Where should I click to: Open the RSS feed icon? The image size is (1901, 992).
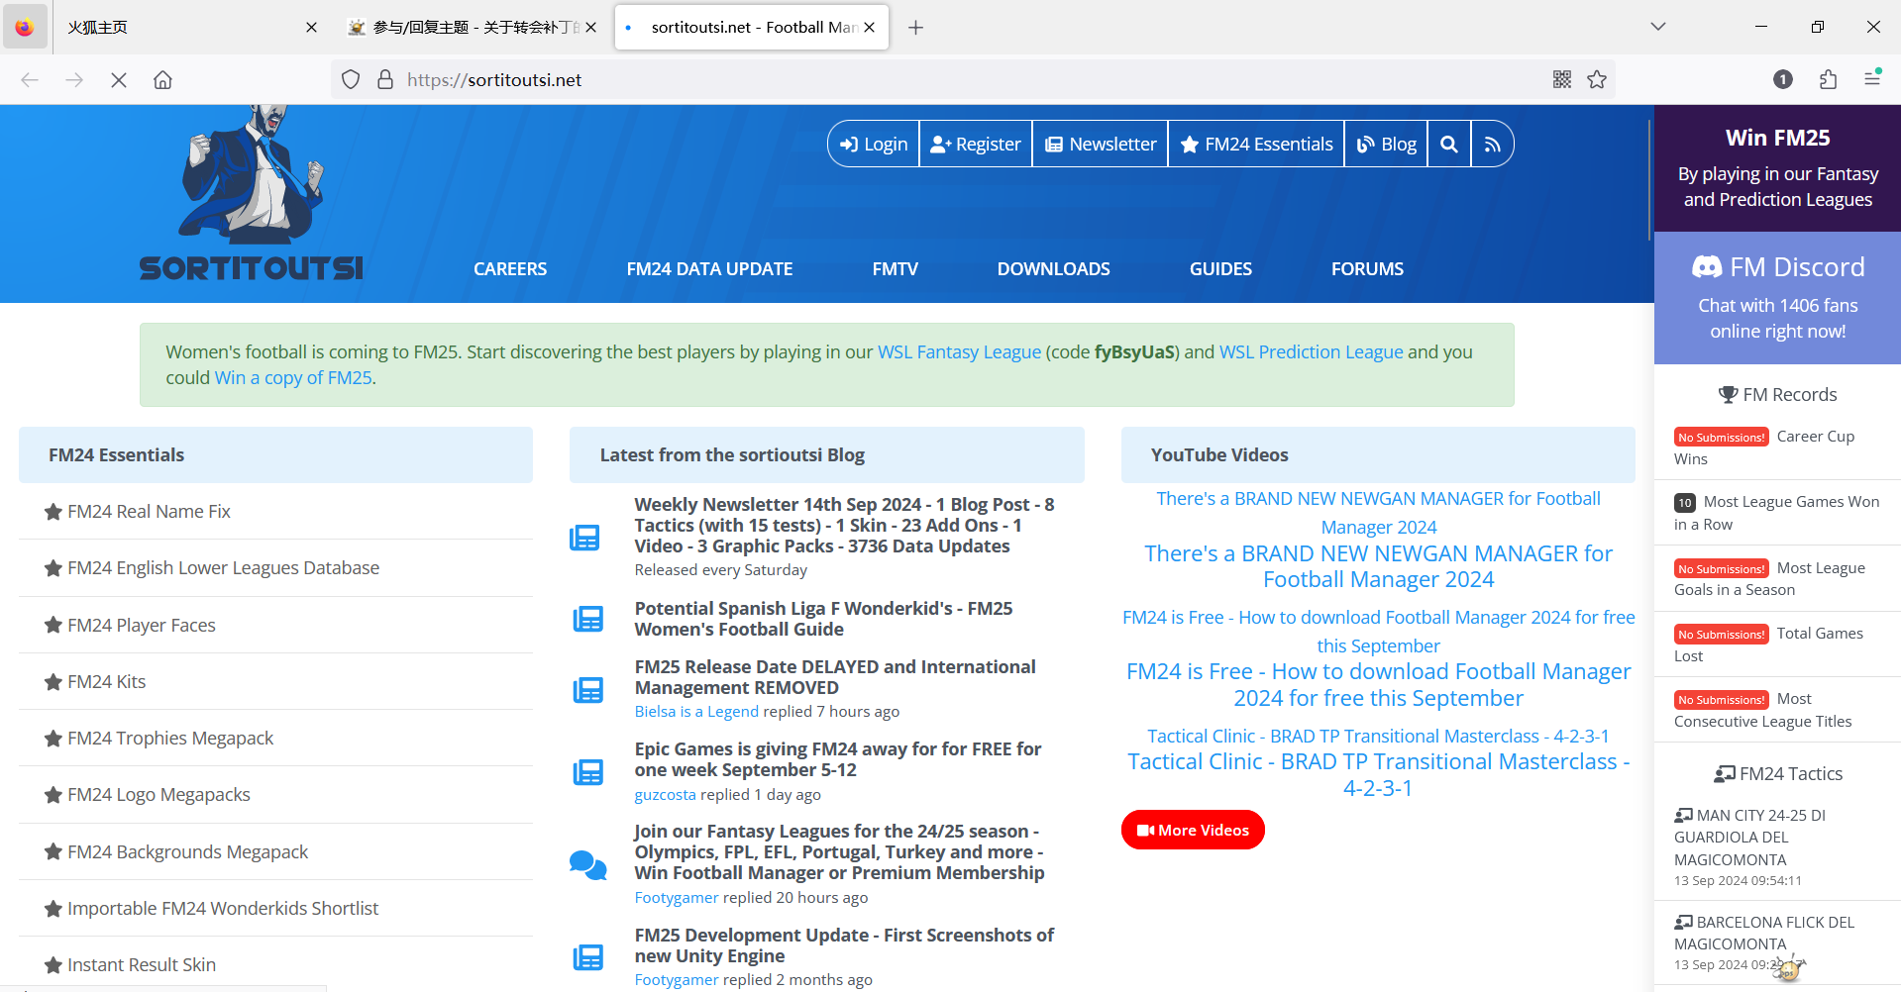pyautogui.click(x=1492, y=145)
